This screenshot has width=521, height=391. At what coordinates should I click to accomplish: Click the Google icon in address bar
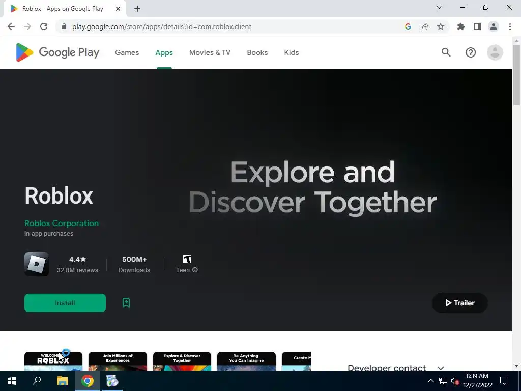pyautogui.click(x=408, y=26)
